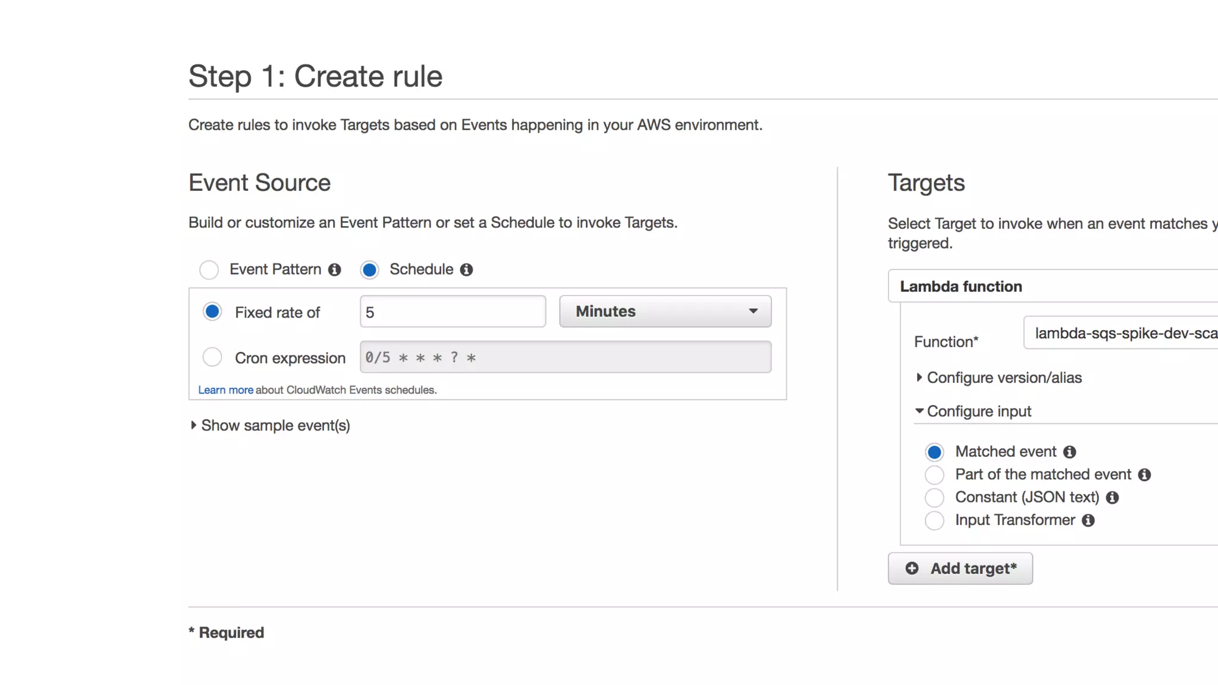The width and height of the screenshot is (1218, 685).
Task: Click info icon beside Constant (JSON text)
Action: tap(1112, 498)
